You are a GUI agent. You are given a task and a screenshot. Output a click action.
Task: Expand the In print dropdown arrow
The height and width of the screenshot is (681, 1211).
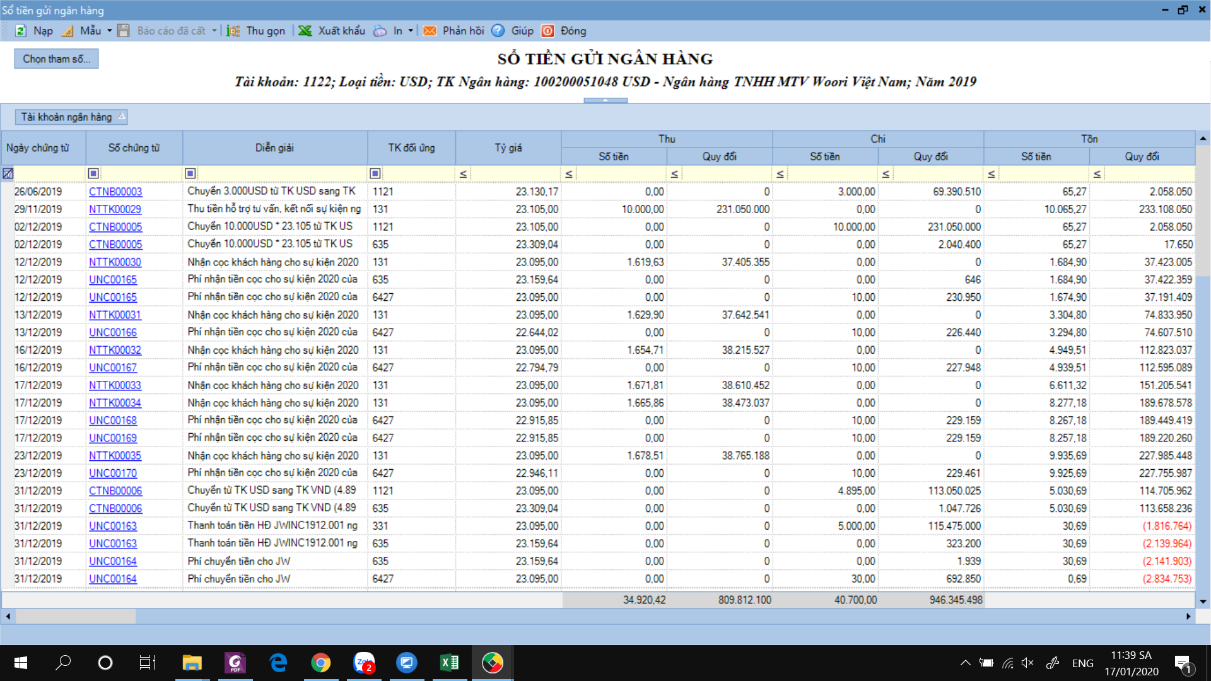tap(411, 31)
